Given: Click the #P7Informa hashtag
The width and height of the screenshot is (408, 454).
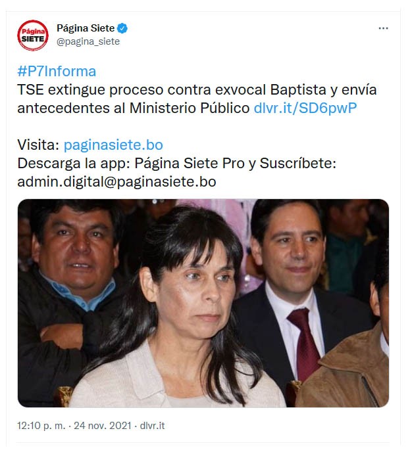Looking at the screenshot, I should pyautogui.click(x=57, y=71).
